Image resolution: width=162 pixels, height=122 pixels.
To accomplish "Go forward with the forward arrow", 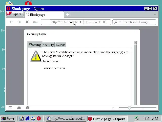I will click(x=19, y=22).
